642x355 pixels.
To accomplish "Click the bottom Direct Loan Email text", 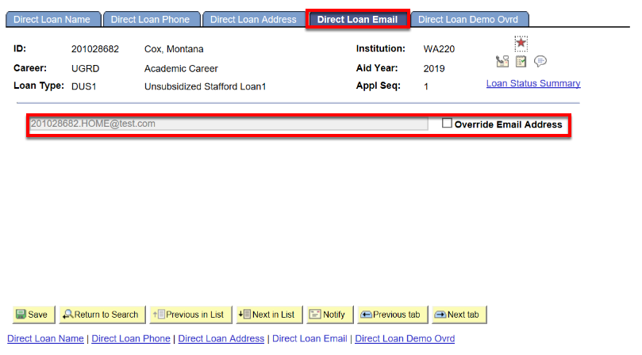I will [x=309, y=338].
